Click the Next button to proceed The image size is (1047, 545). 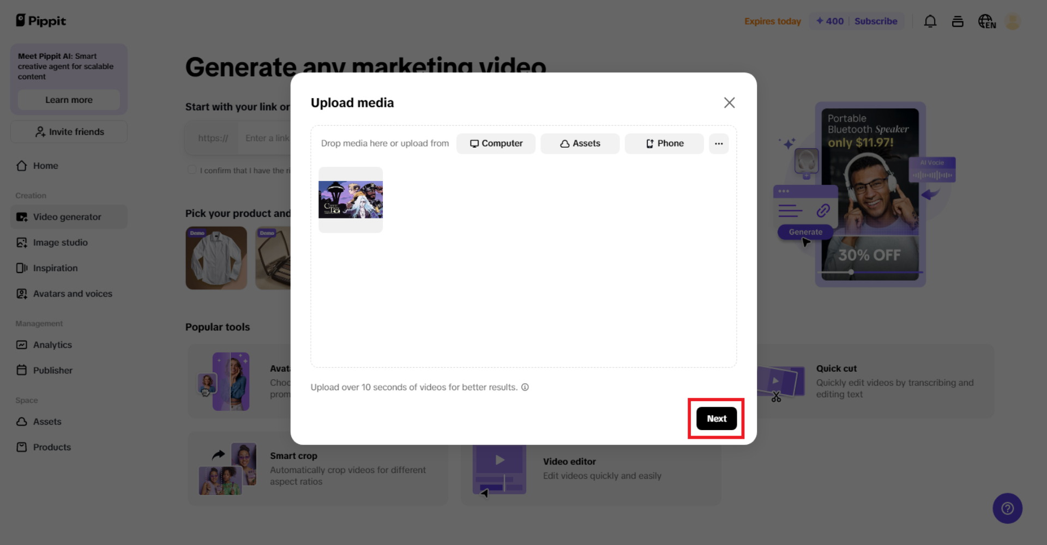click(715, 418)
